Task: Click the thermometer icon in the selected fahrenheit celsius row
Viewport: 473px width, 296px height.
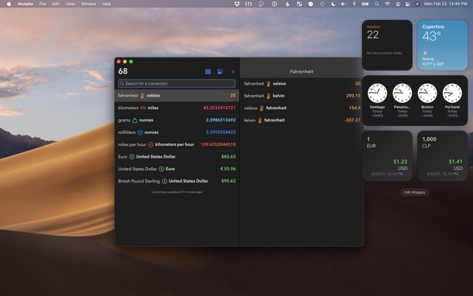Action: (x=143, y=96)
